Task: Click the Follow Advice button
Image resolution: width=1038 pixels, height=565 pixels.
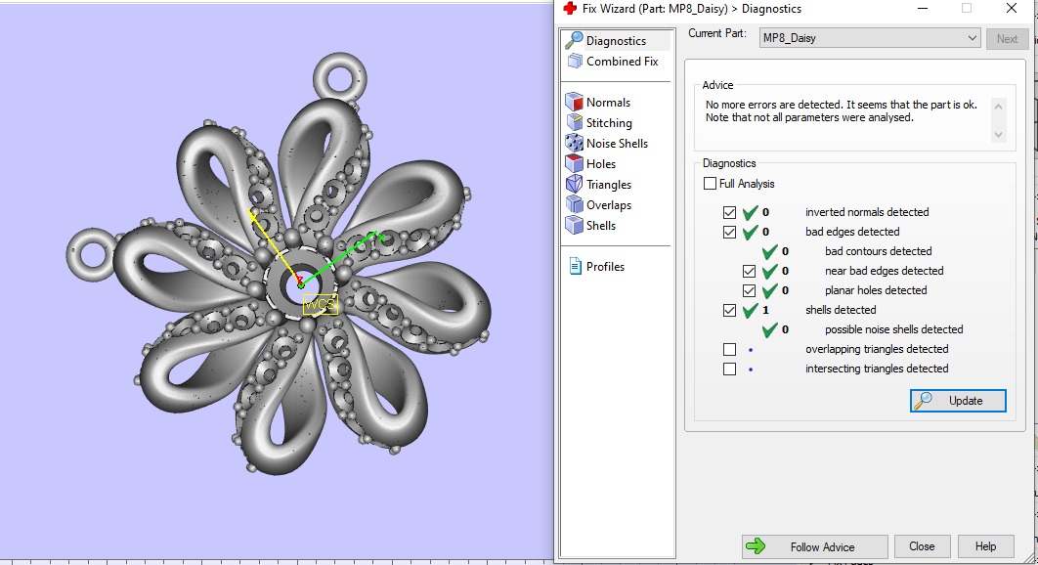Action: click(x=814, y=546)
